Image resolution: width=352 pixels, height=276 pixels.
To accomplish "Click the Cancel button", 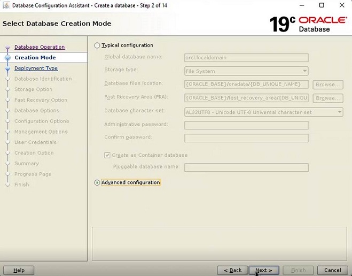I will 332,270.
